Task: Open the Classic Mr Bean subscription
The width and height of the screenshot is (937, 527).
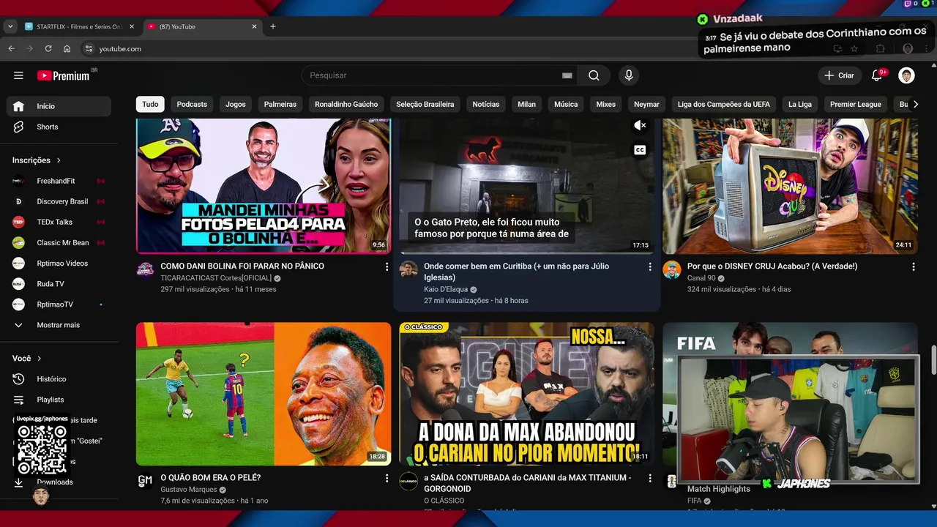Action: click(x=59, y=242)
